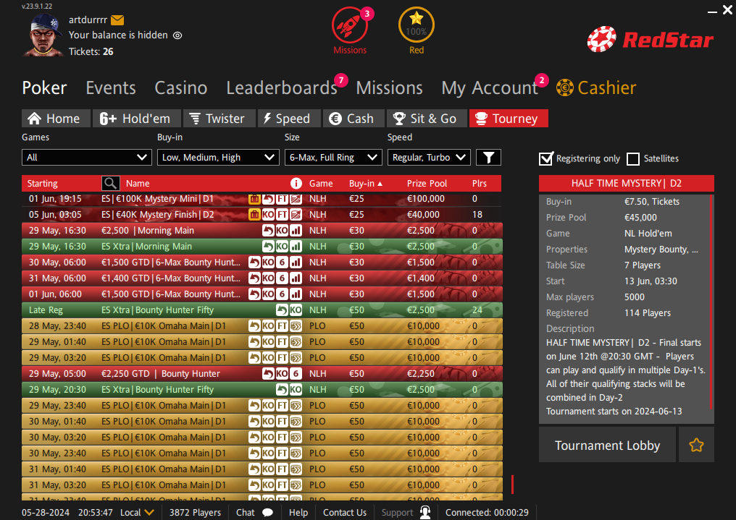Click chart icon on ES Xtra Morning Main row

click(x=296, y=247)
